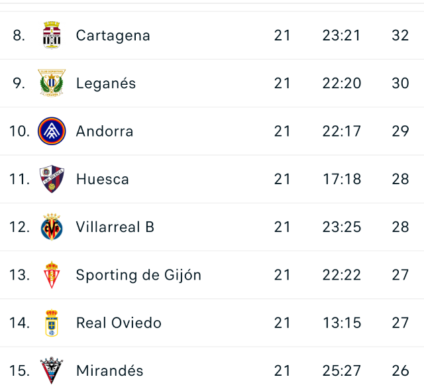Click the Andorra club logo
The width and height of the screenshot is (424, 391).
click(x=52, y=131)
